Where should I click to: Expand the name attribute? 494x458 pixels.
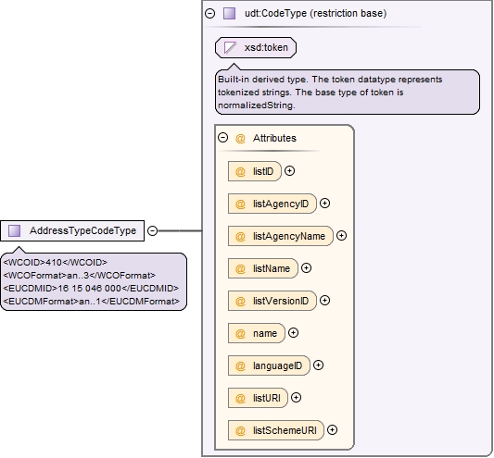point(293,333)
